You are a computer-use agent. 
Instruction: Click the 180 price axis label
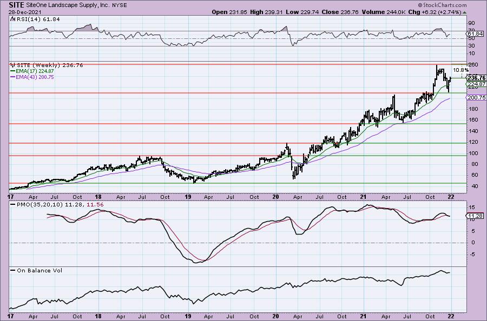(x=473, y=109)
